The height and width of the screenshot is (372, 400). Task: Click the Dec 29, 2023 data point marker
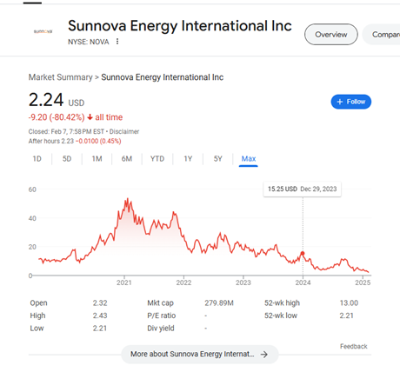(303, 254)
